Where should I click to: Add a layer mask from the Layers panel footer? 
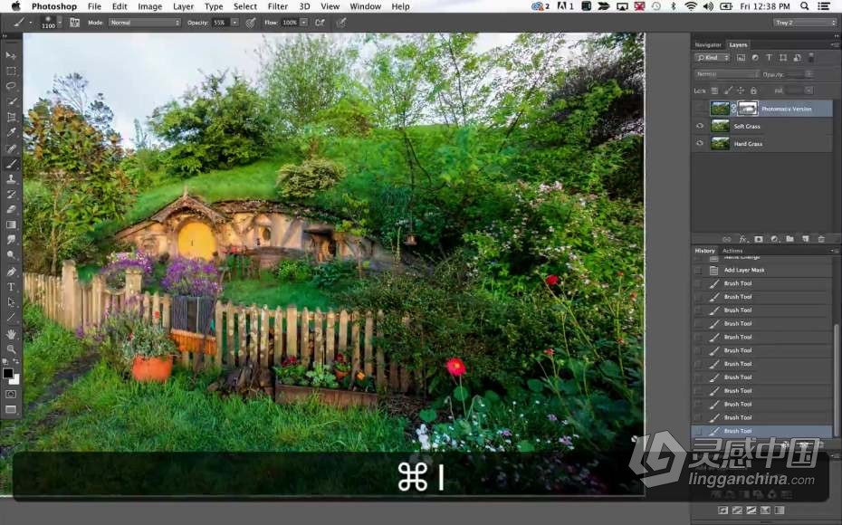pos(758,239)
